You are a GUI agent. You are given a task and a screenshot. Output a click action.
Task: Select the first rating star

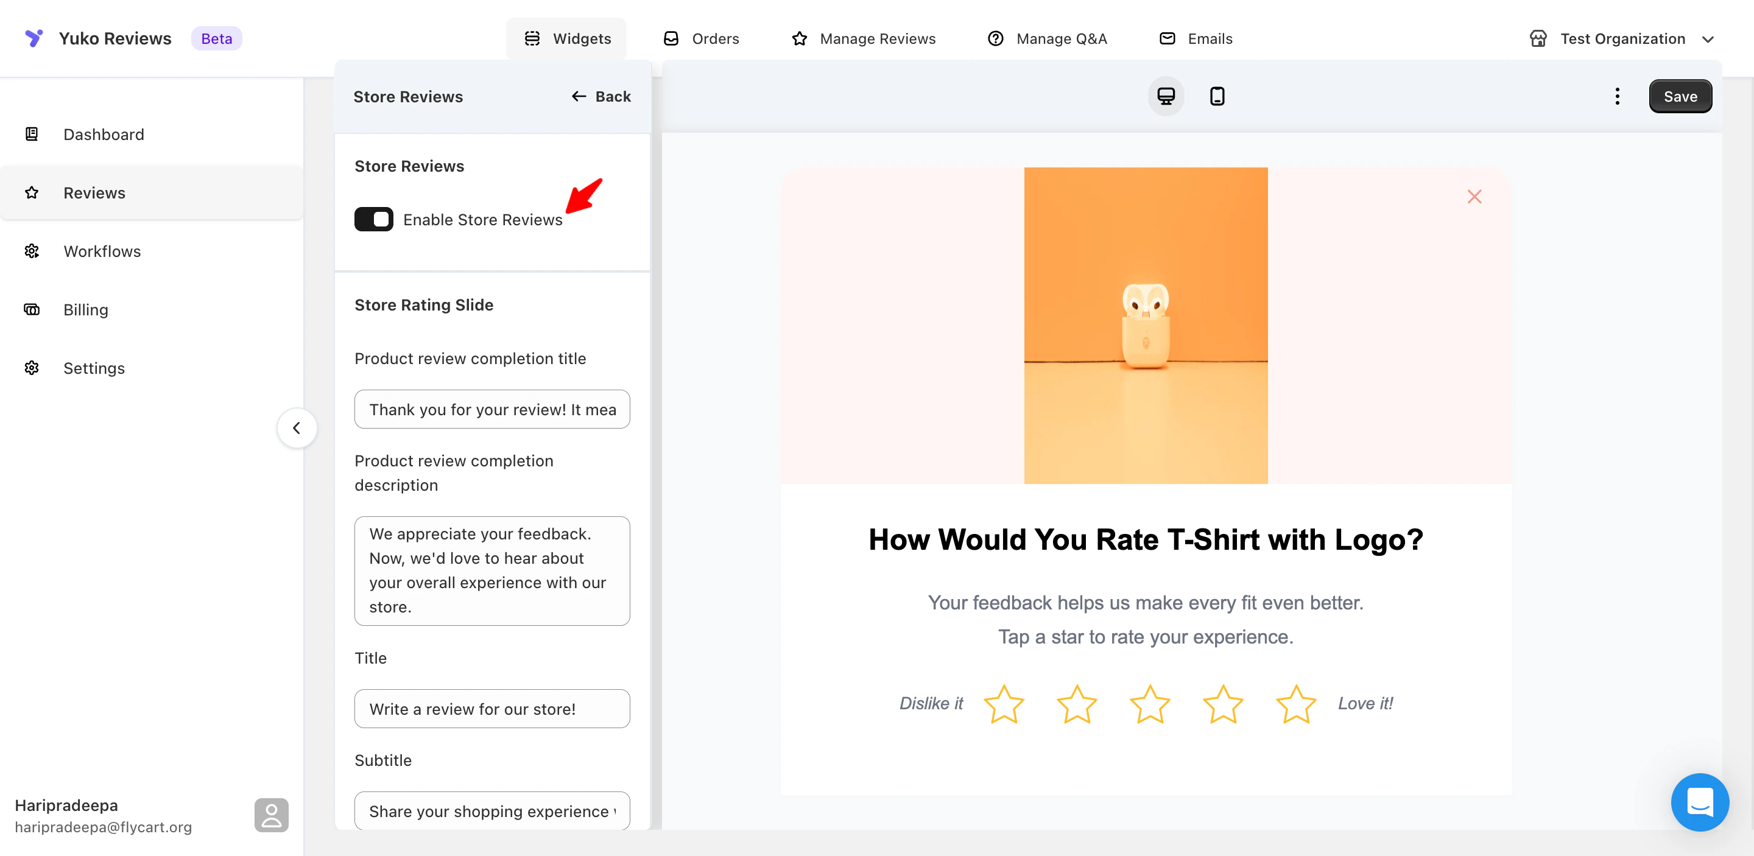(1003, 704)
